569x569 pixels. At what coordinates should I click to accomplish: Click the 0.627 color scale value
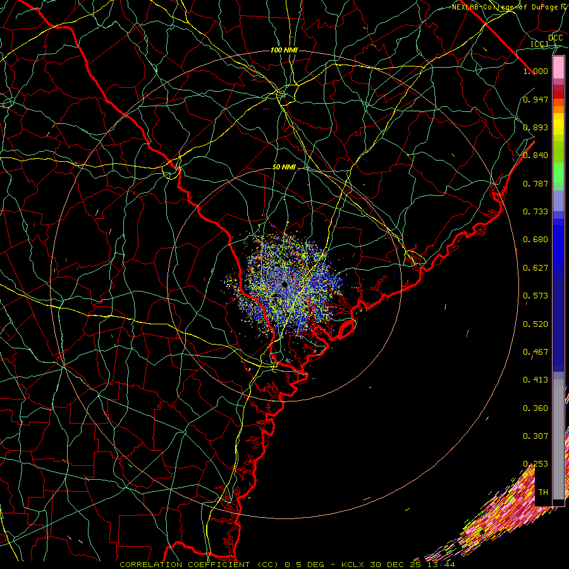pyautogui.click(x=535, y=268)
